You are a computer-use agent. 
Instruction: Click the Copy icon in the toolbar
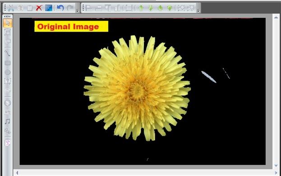tap(21, 8)
